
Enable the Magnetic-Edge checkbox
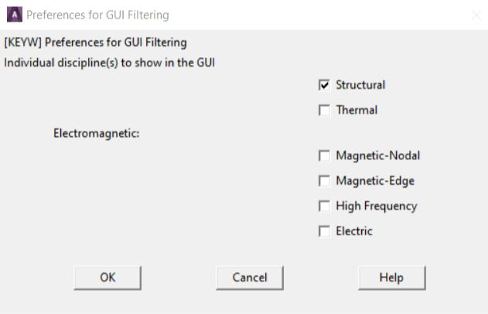coord(324,181)
